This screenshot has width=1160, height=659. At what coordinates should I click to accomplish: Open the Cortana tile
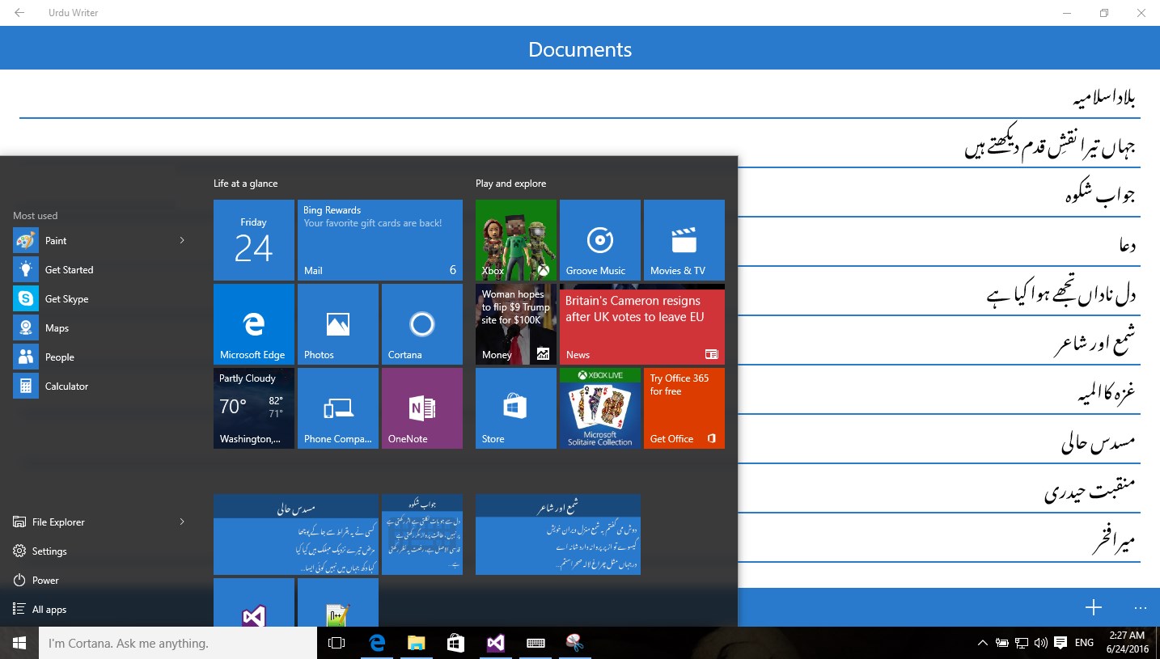coord(422,324)
